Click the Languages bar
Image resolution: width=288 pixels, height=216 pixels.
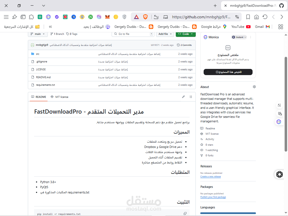coord(228,213)
